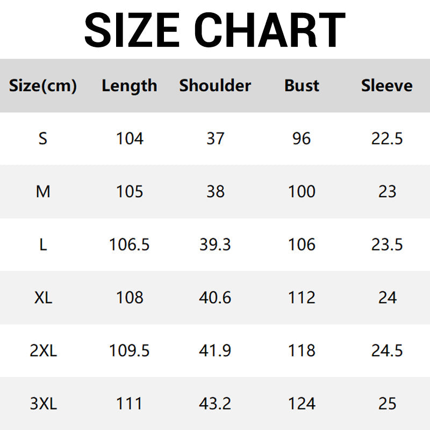Click the SIZE CHART title

pos(215,30)
